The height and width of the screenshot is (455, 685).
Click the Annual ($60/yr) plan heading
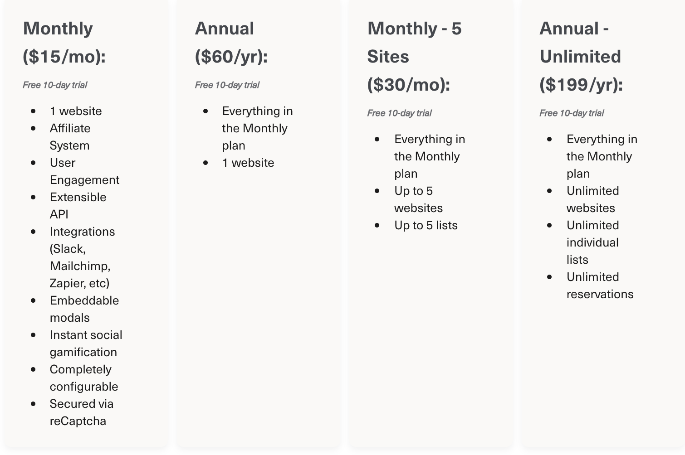point(231,43)
